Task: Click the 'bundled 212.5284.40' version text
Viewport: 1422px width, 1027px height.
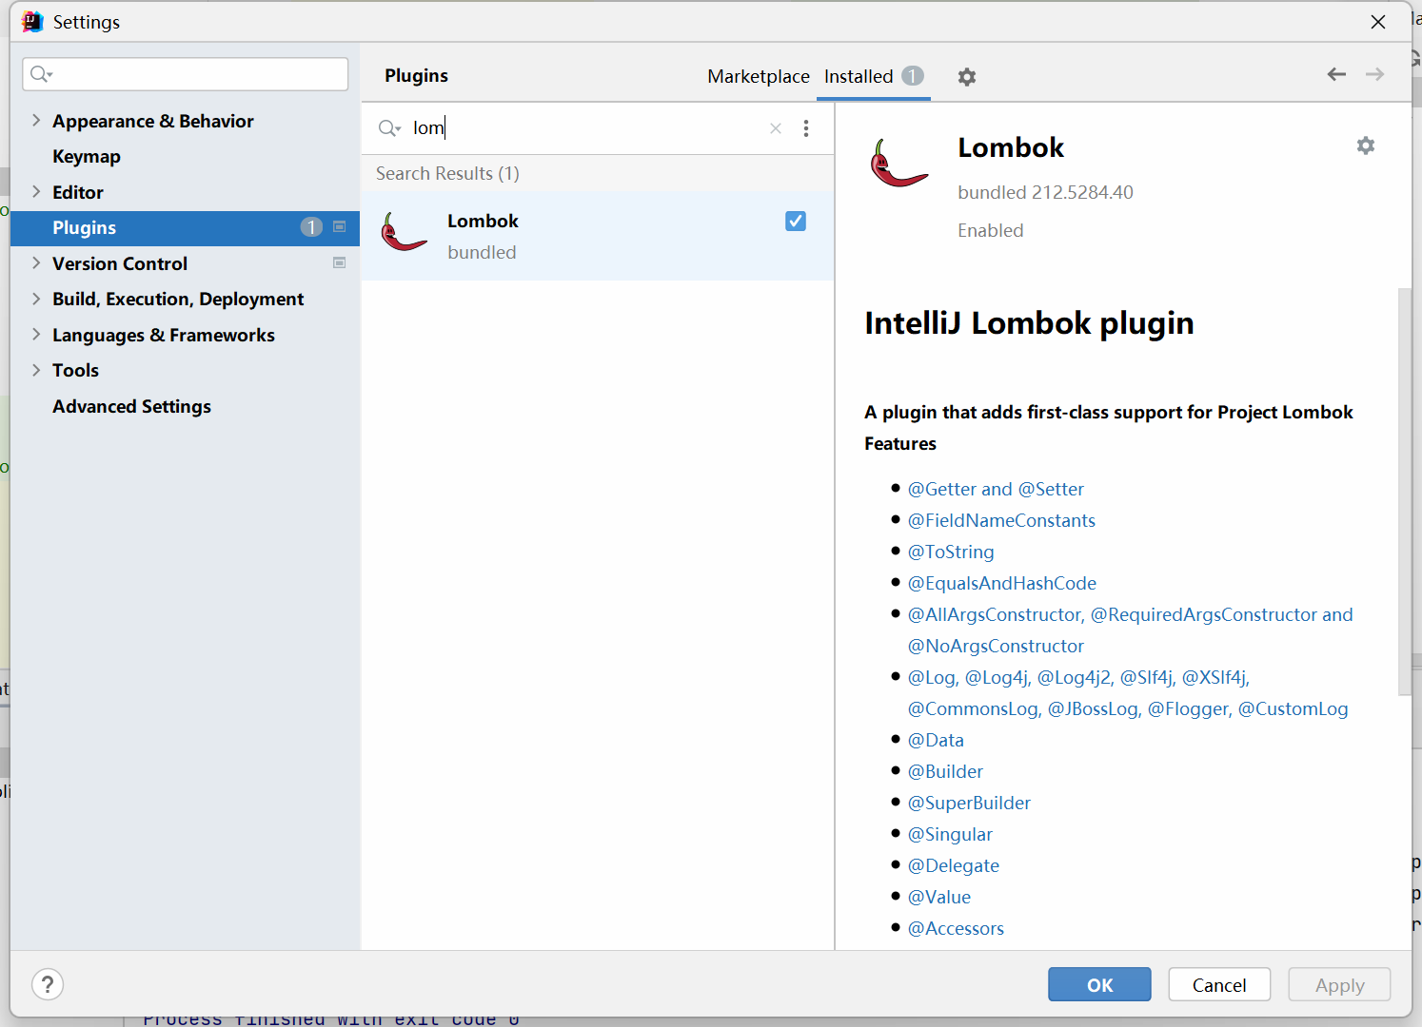Action: click(1045, 192)
